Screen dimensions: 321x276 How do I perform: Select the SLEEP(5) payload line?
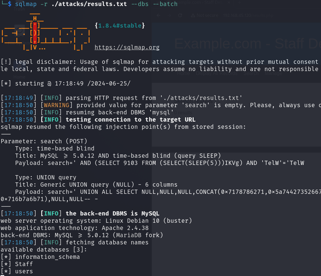pyautogui.click(x=160, y=163)
